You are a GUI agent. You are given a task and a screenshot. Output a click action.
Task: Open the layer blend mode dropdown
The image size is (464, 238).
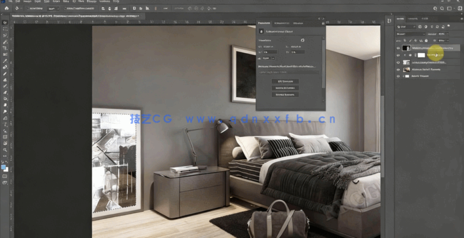pyautogui.click(x=411, y=34)
